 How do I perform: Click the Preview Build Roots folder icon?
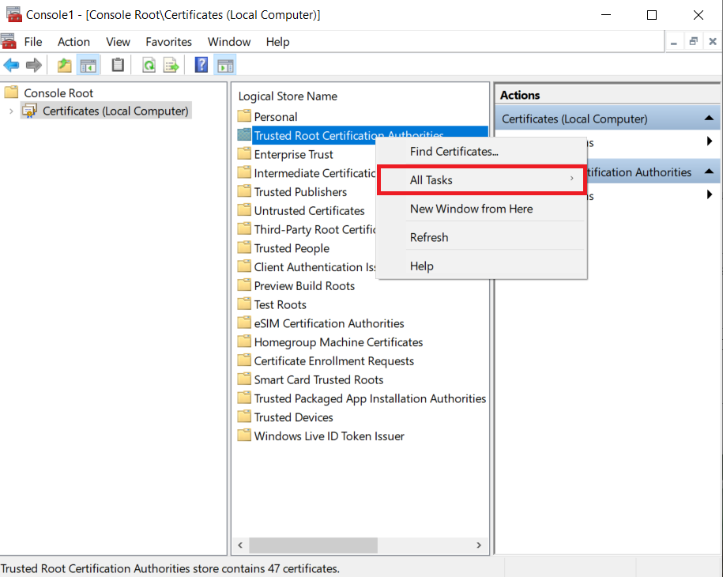point(244,285)
